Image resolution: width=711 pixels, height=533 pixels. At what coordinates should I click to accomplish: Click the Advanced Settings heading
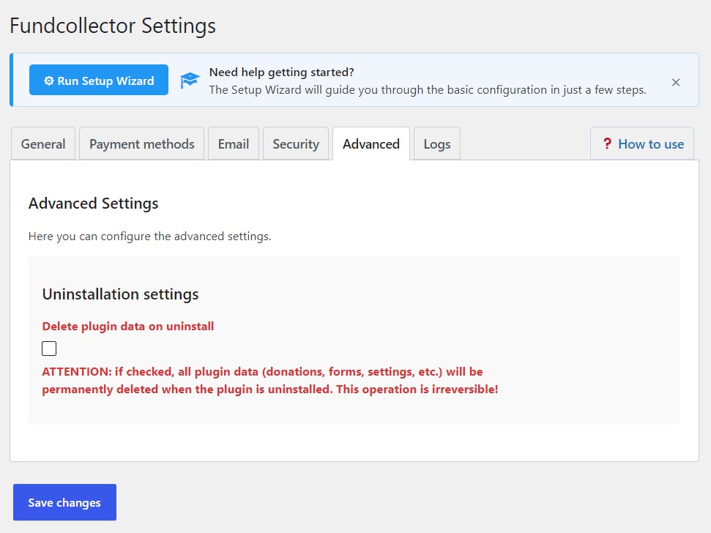94,204
